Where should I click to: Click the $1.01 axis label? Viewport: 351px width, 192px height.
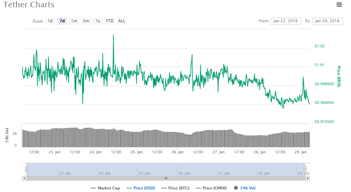[x=319, y=65]
